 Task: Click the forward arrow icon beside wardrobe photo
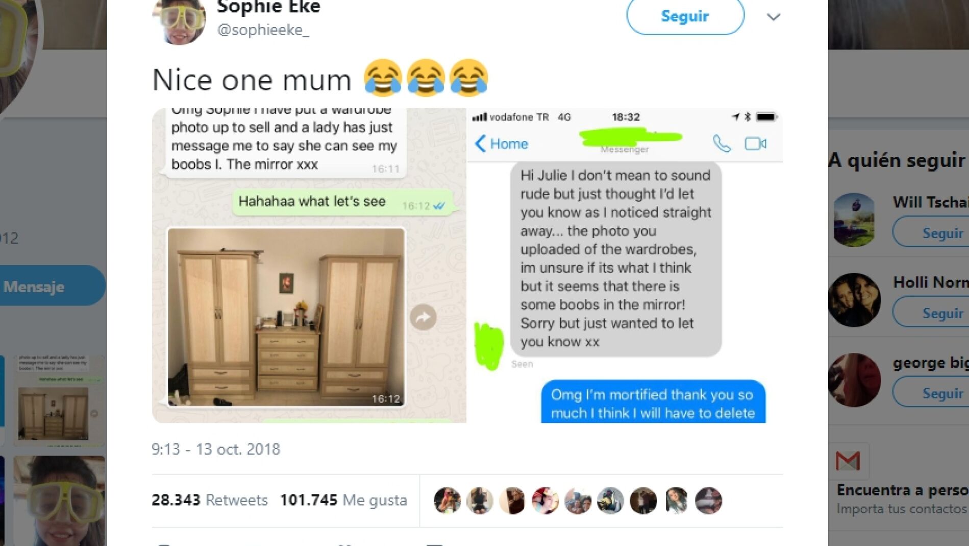click(424, 317)
